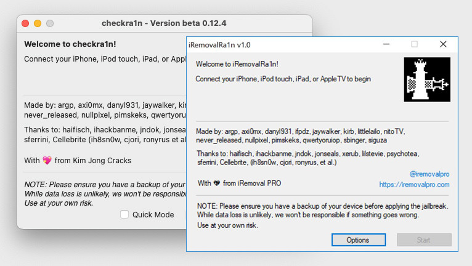Screen dimensions: 472x266
Task: Minimize the iRemovalRa1n window
Action: pyautogui.click(x=386, y=44)
